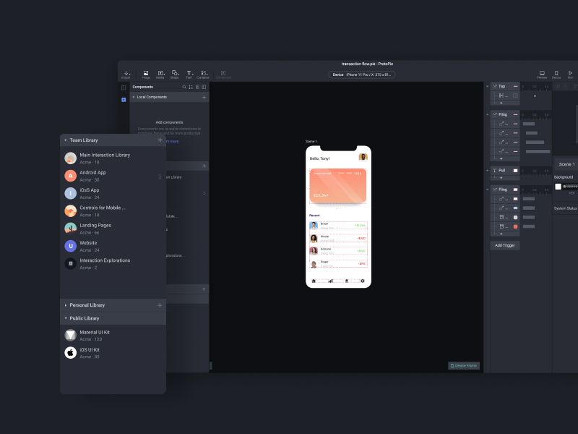
Task: Select the Text tool in toolbar
Action: click(189, 75)
